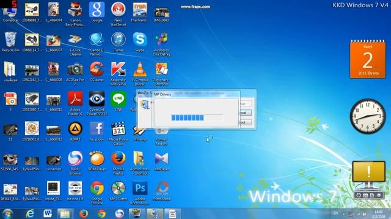Open Microsoft Word from the taskbar
391x219 pixels.
tap(48, 214)
